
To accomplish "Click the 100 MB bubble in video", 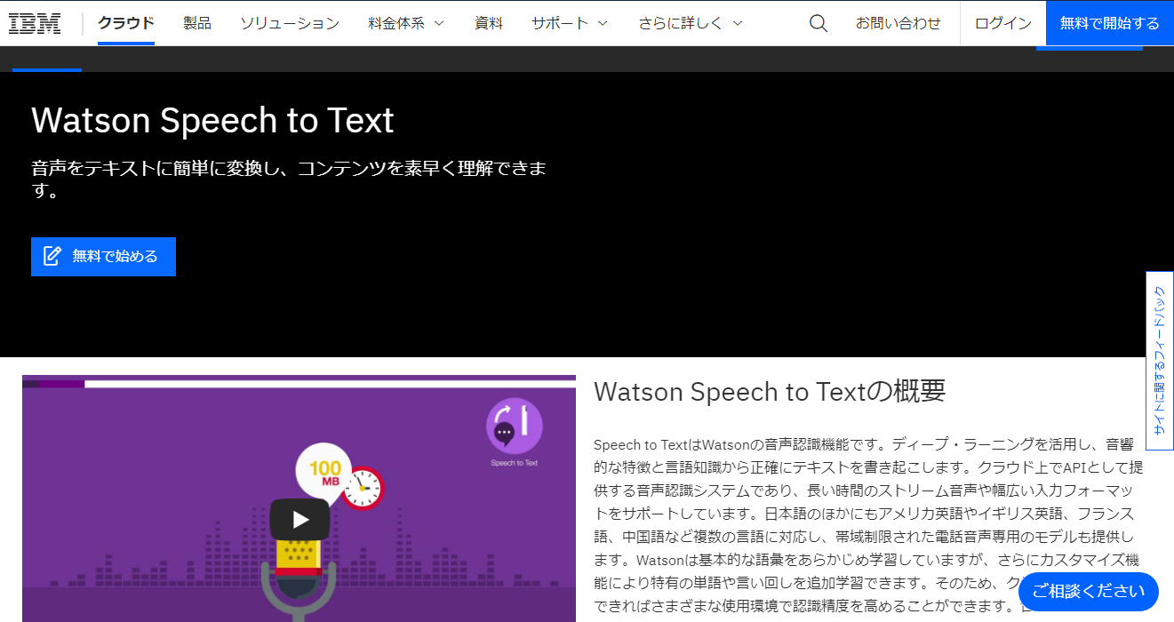I will coord(323,470).
